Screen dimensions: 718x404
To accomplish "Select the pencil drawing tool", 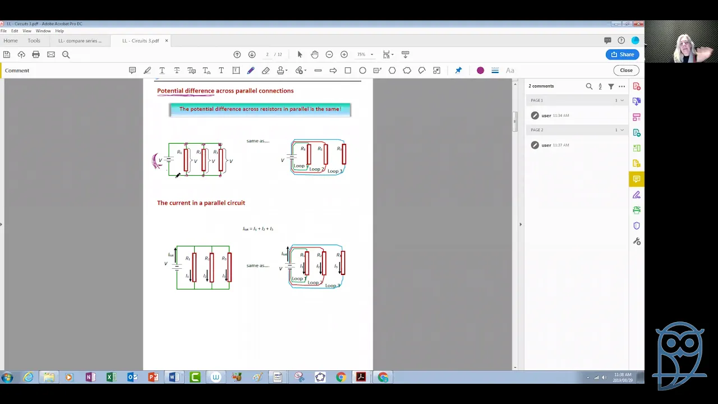I will 251,70.
